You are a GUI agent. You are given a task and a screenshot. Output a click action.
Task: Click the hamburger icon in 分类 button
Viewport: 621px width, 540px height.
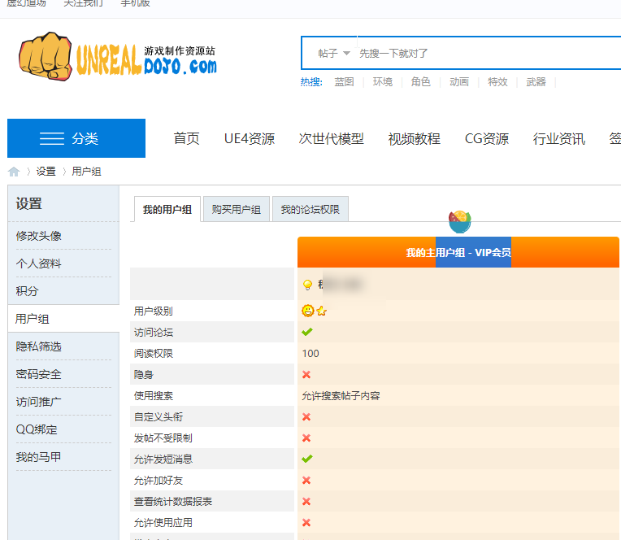52,139
